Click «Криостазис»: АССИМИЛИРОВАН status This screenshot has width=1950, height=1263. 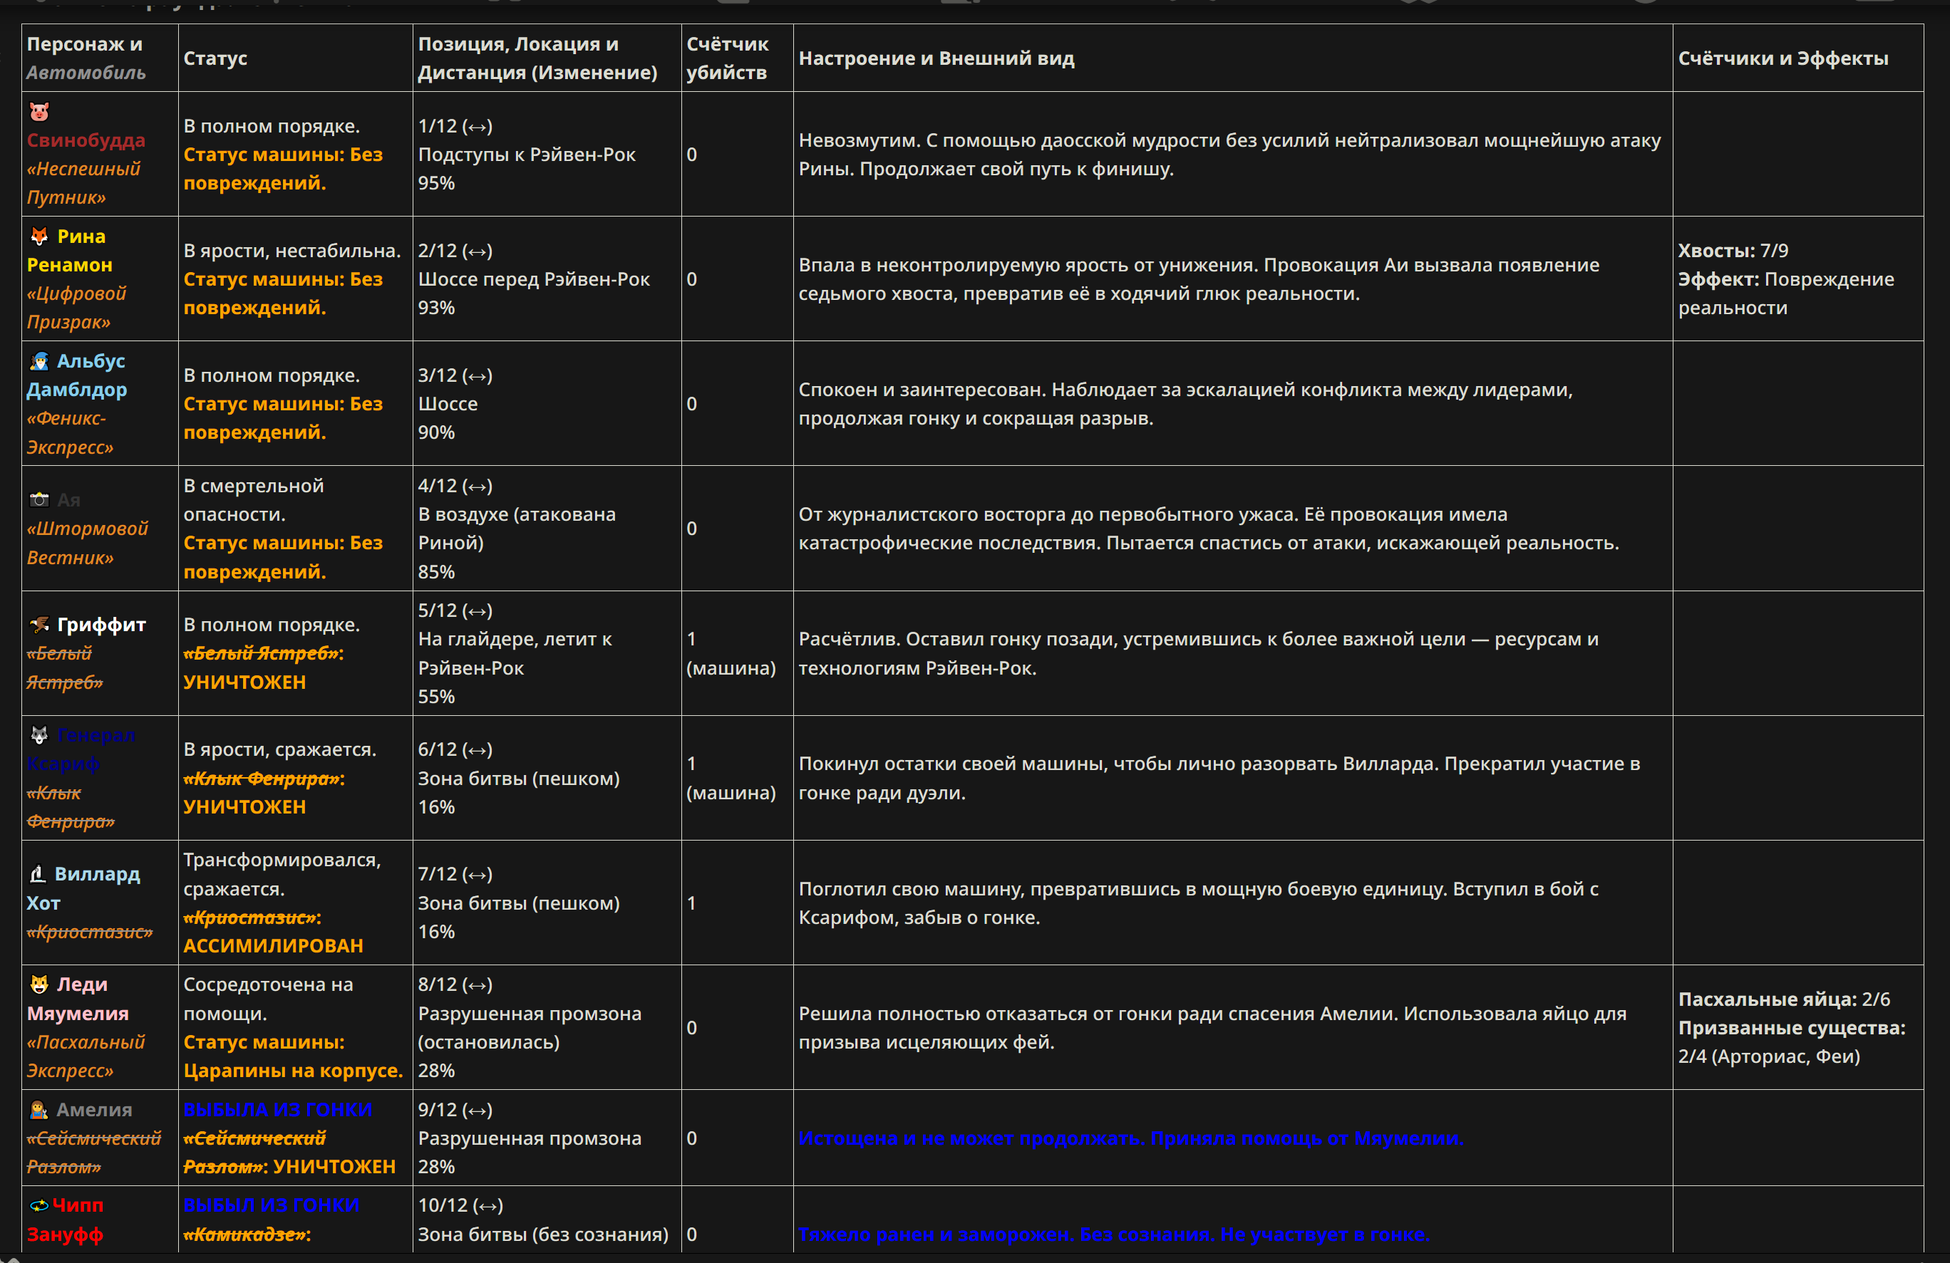pos(274,932)
